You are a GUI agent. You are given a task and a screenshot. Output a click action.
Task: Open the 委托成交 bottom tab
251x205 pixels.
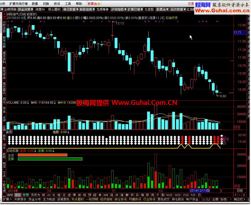(163, 199)
